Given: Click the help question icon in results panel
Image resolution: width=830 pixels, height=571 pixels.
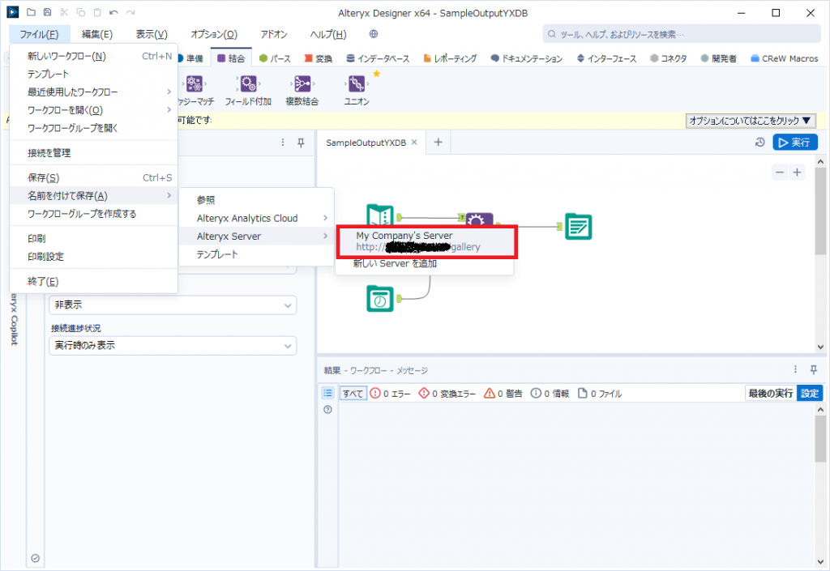Looking at the screenshot, I should tap(327, 410).
